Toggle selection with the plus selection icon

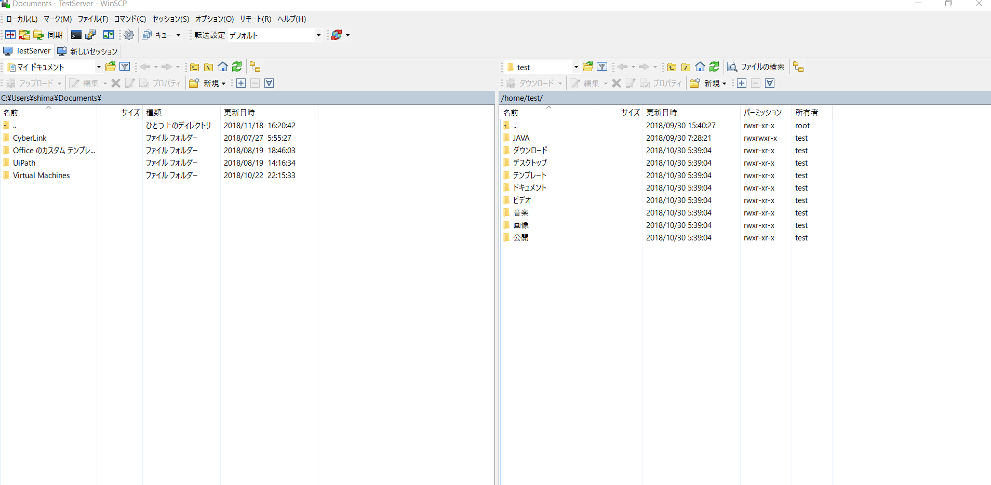click(x=241, y=83)
